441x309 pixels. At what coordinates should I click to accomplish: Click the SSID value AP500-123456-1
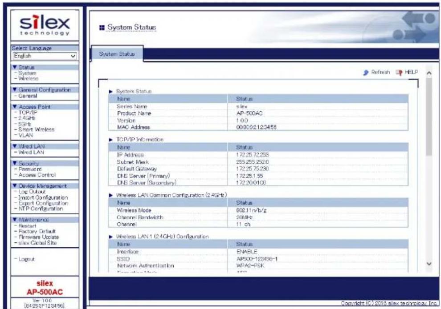pyautogui.click(x=257, y=259)
